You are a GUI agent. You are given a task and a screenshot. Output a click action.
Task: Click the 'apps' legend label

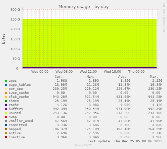point(13,81)
